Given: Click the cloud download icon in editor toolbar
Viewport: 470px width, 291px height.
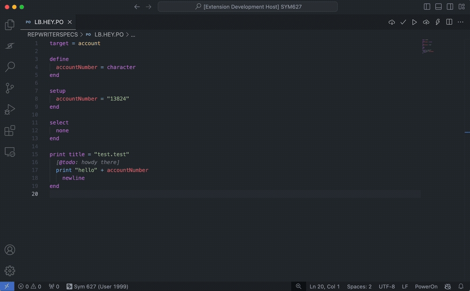Looking at the screenshot, I should [x=392, y=22].
